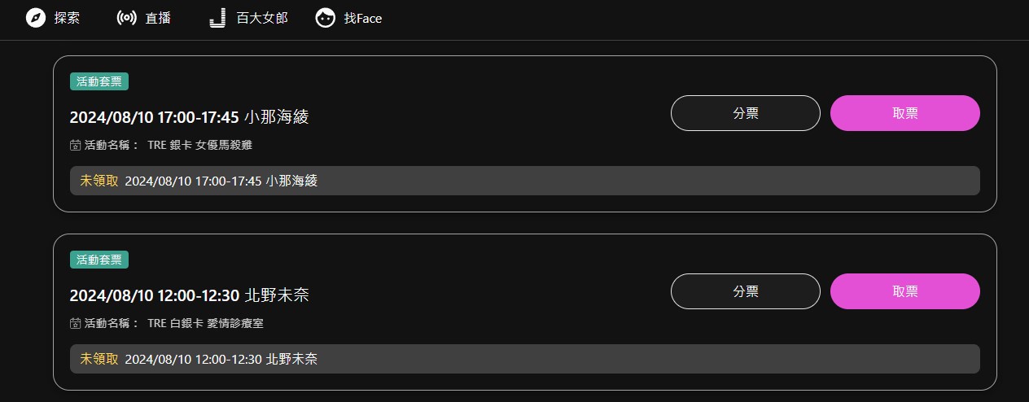
Task: Click the 百大女郎 logo icon
Action: coord(217,18)
